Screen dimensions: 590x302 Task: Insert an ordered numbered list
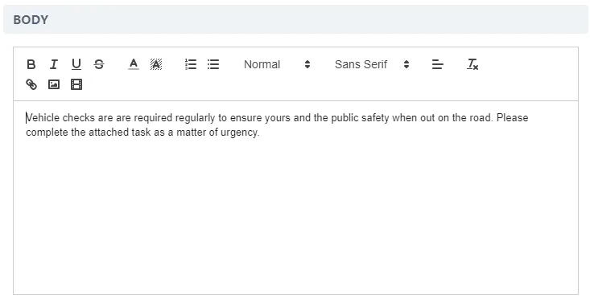[x=191, y=64]
